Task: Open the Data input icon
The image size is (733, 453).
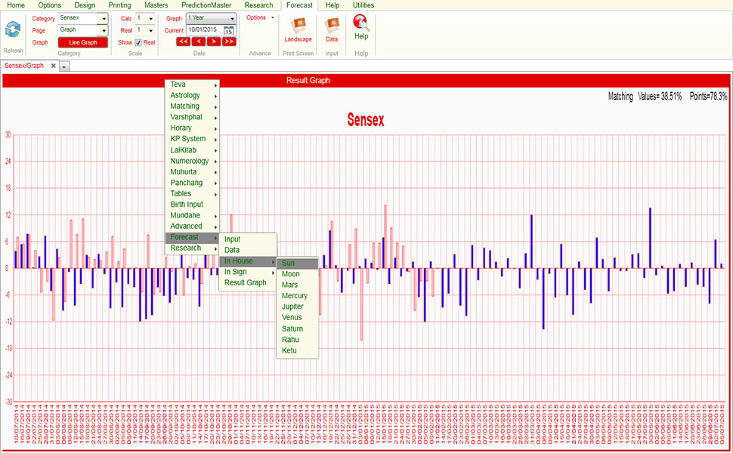Action: [332, 25]
